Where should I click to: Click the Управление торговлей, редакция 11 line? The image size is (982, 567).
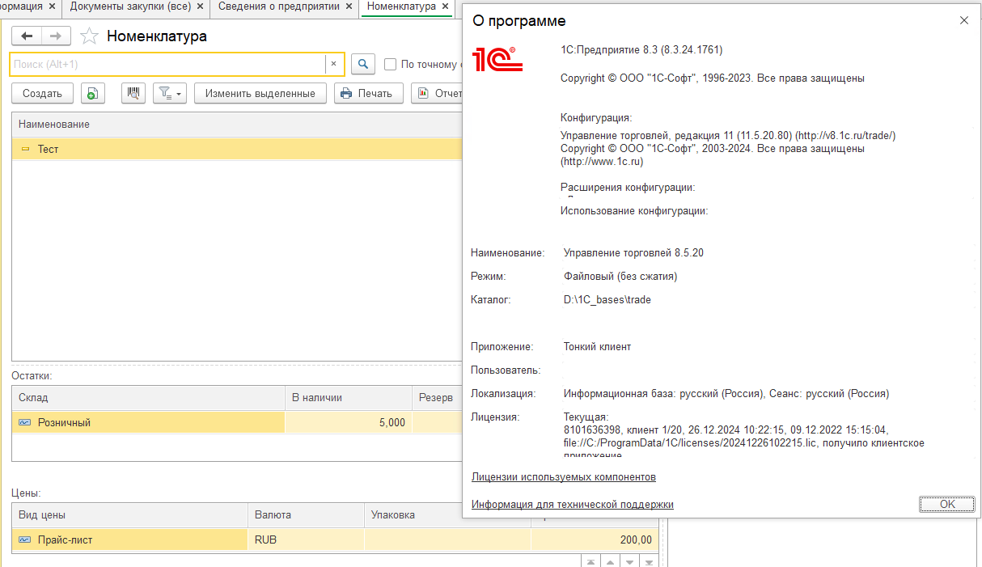[x=728, y=136]
